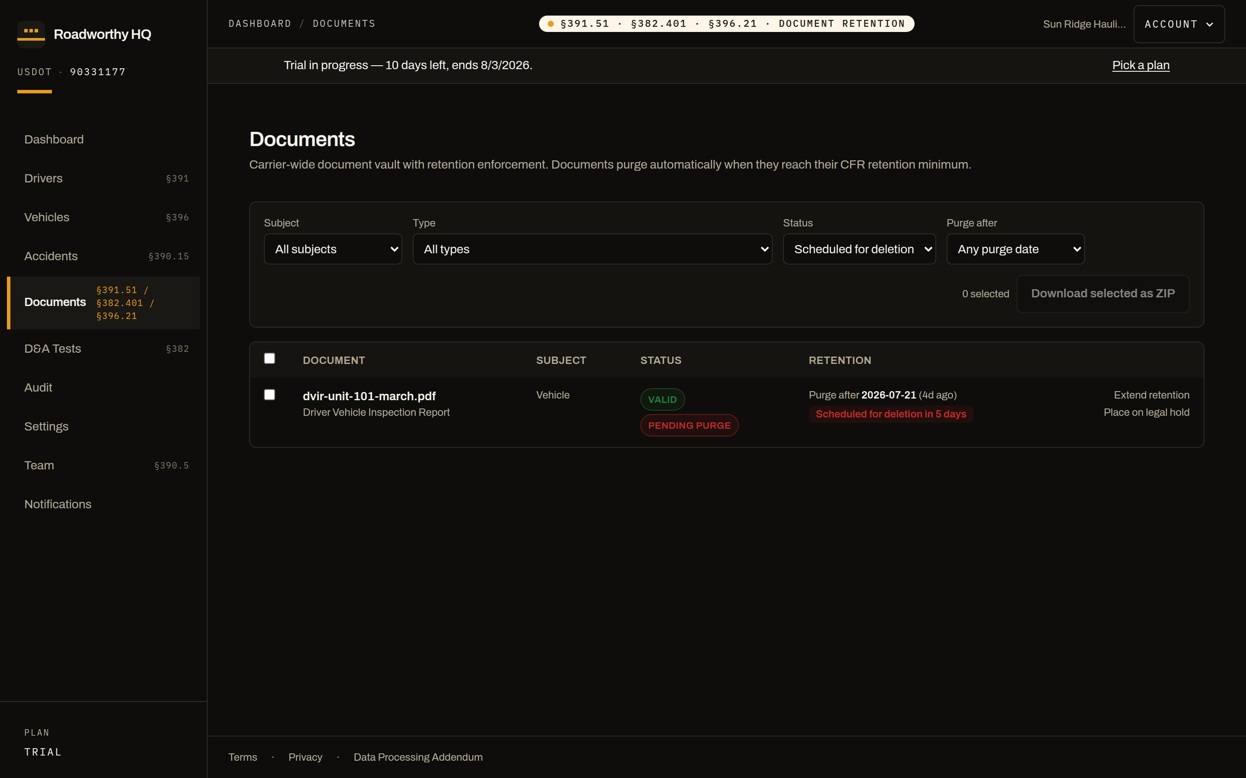
Task: Click Extend retention for dvir-unit-101-march.pdf
Action: click(1152, 395)
